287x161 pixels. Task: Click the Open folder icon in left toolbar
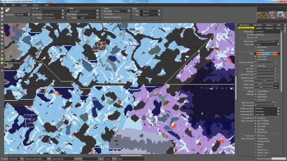[2, 13]
